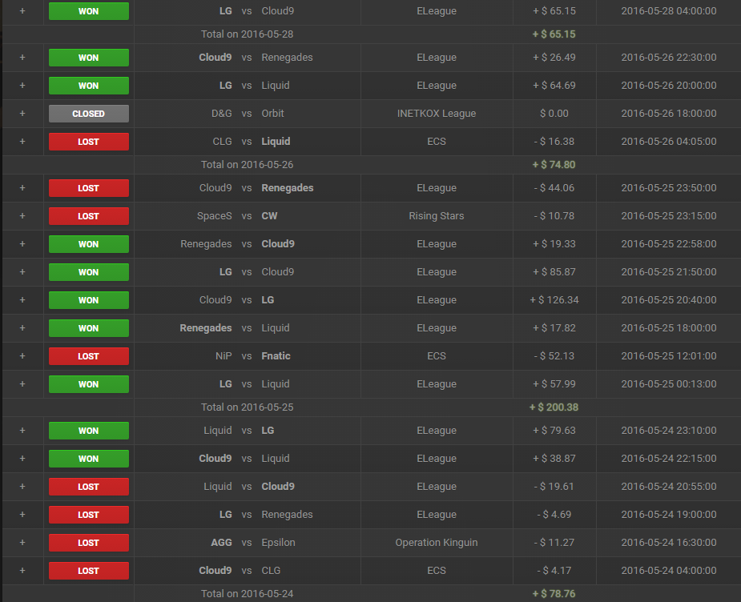Click the D&G team name
The image size is (741, 602).
(x=222, y=114)
